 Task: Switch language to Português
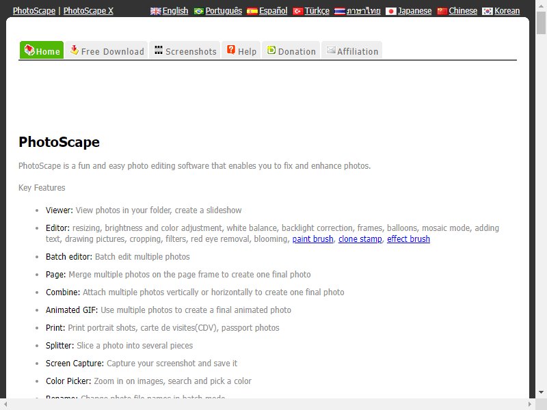coord(224,11)
